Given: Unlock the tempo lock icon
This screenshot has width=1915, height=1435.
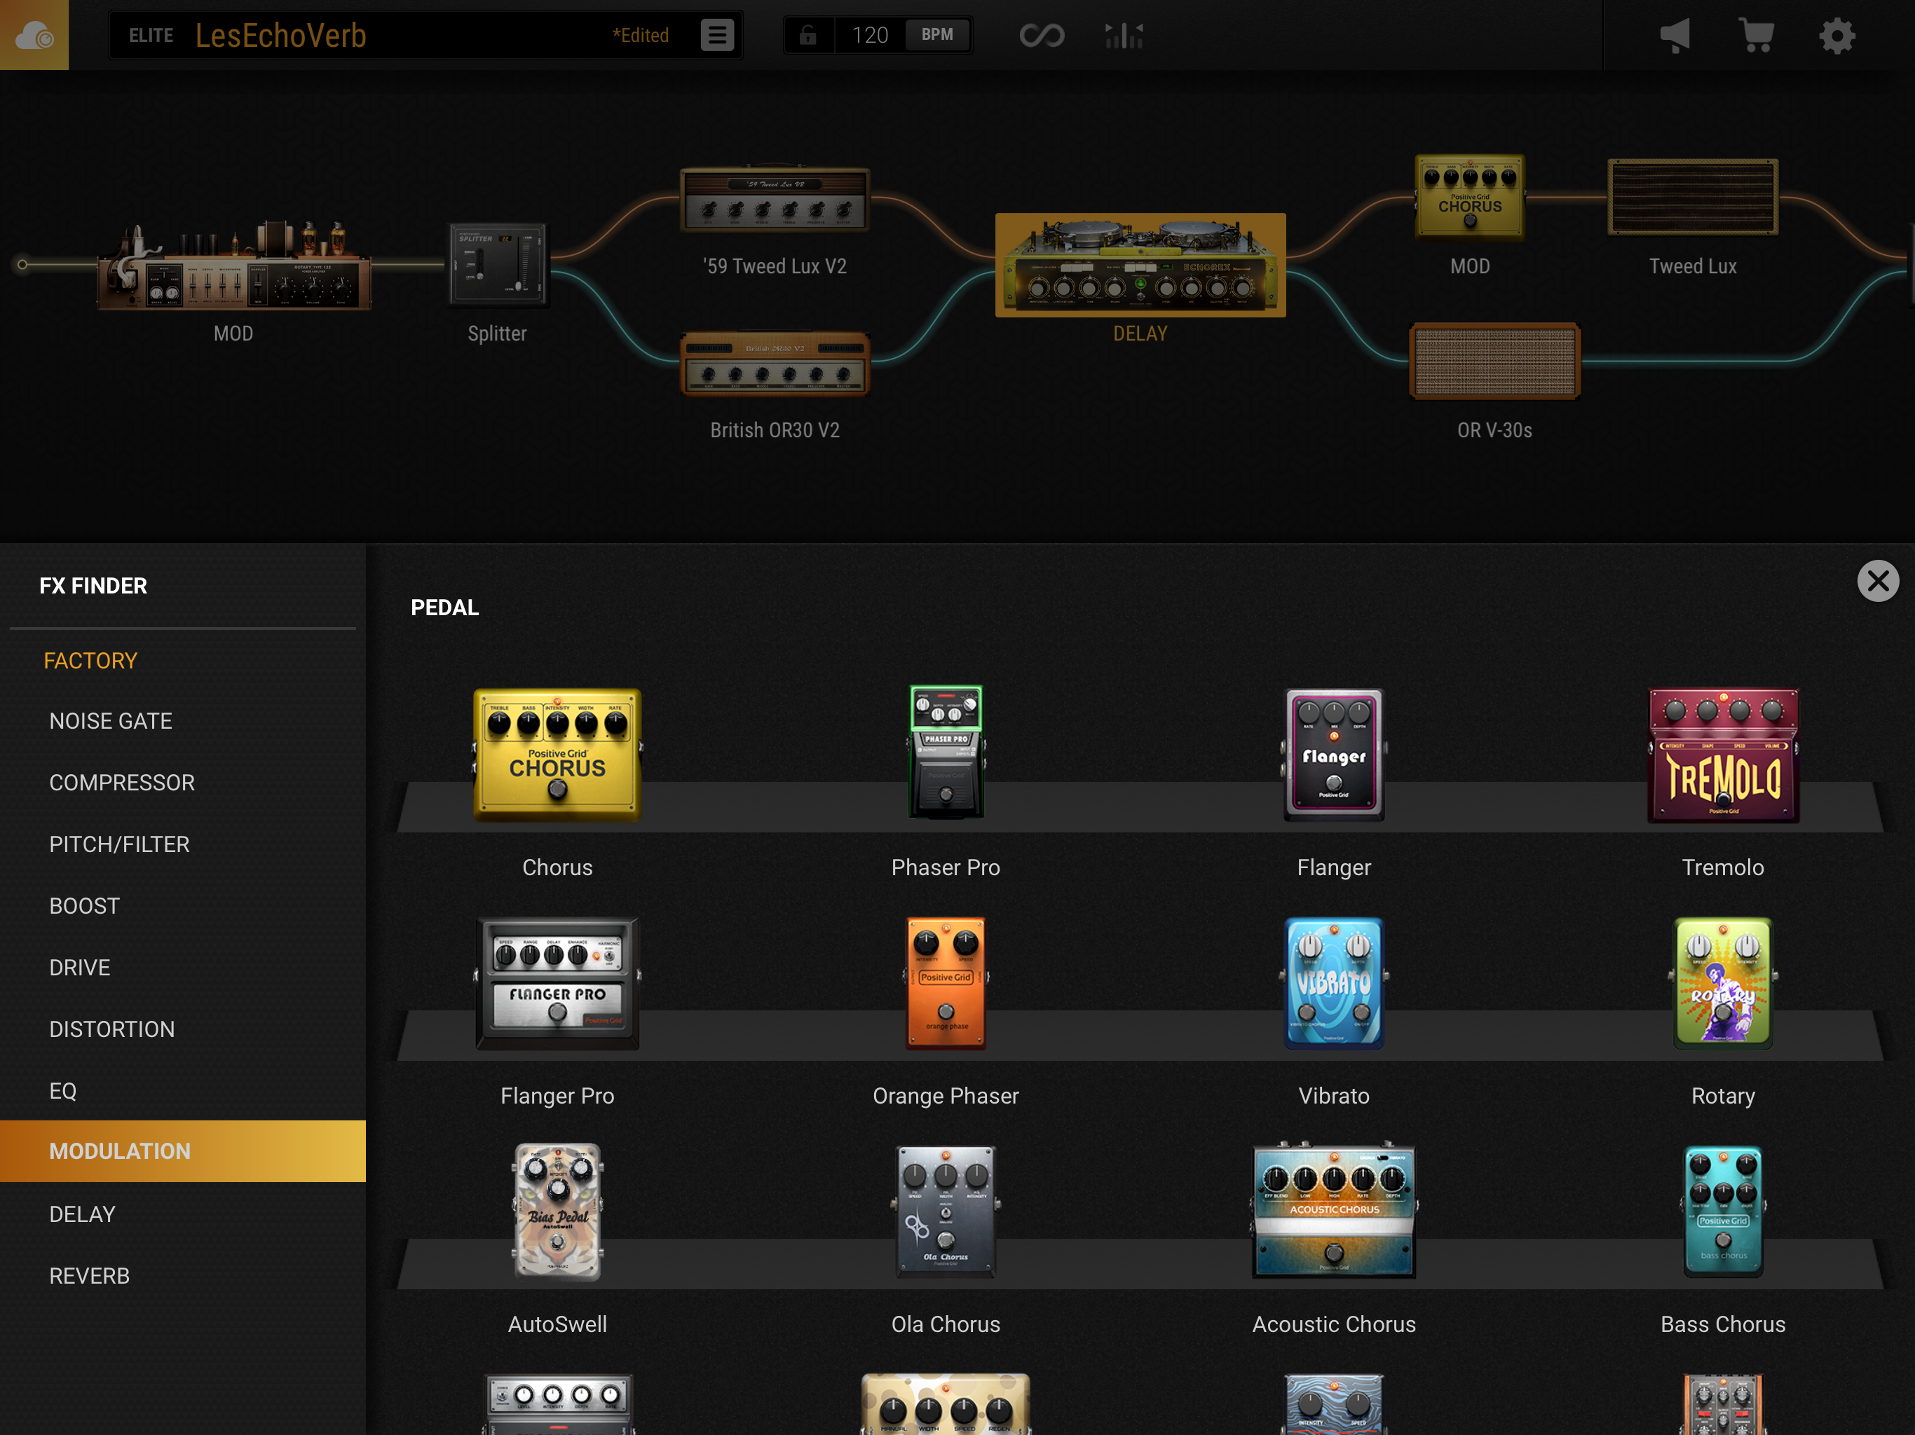Looking at the screenshot, I should pyautogui.click(x=807, y=34).
